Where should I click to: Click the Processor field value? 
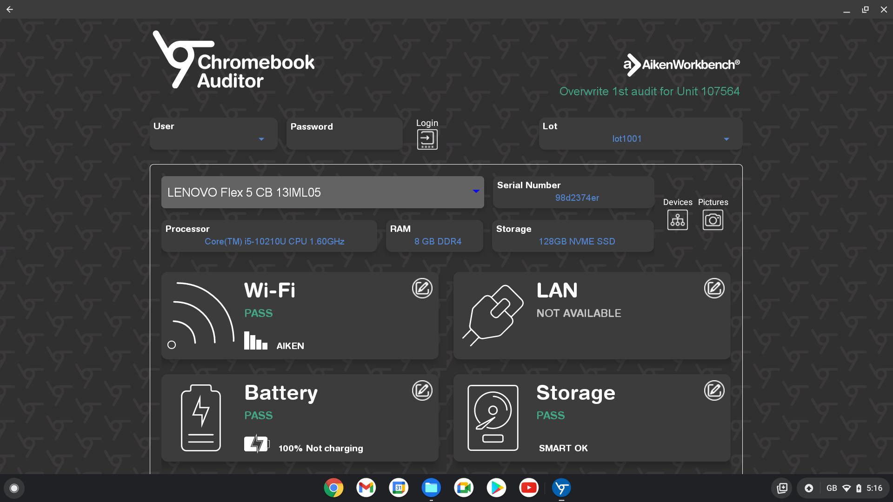(274, 241)
